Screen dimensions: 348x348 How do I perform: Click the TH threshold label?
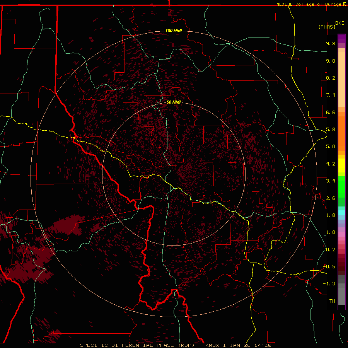[332, 301]
